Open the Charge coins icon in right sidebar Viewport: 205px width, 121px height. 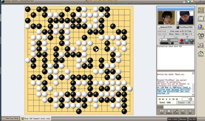[201, 27]
